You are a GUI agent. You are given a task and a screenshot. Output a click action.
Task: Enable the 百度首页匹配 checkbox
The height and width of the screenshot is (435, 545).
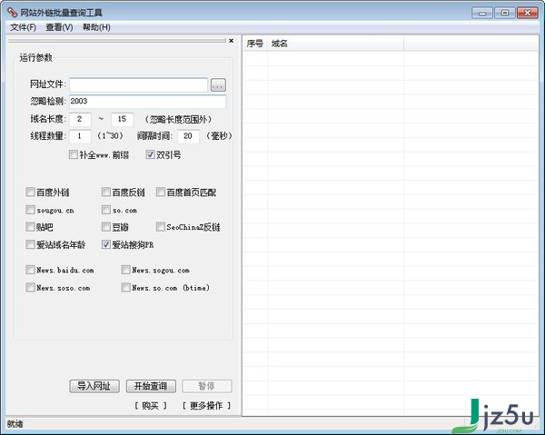(160, 193)
